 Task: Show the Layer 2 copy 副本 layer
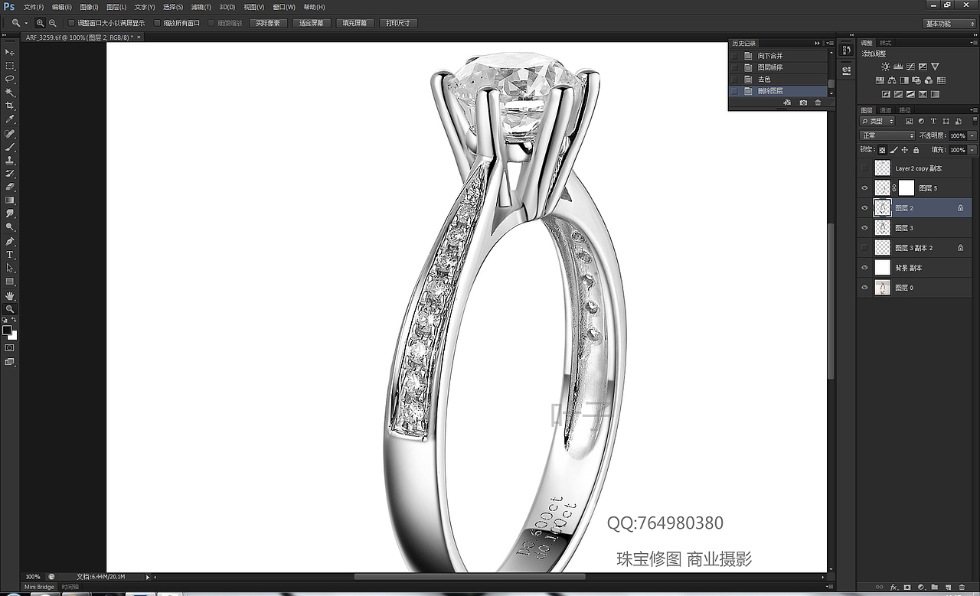point(865,168)
